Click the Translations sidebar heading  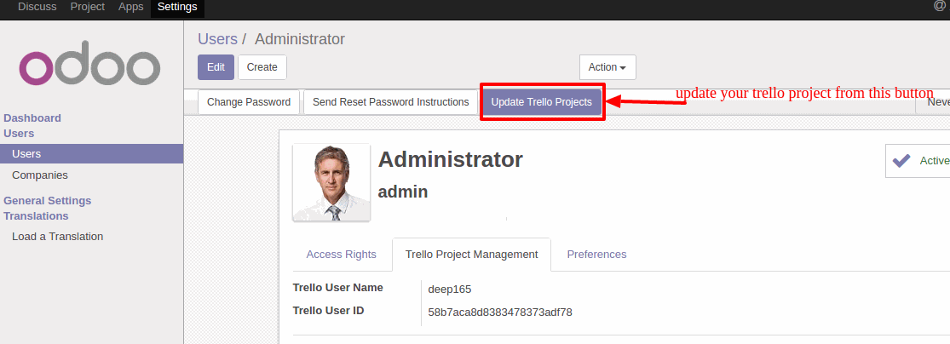36,216
